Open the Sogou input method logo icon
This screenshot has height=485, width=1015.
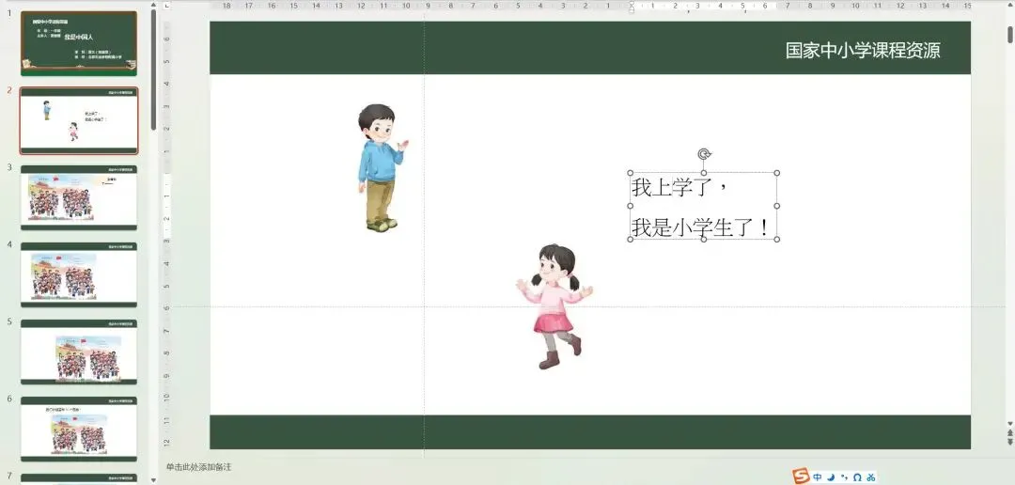(802, 477)
